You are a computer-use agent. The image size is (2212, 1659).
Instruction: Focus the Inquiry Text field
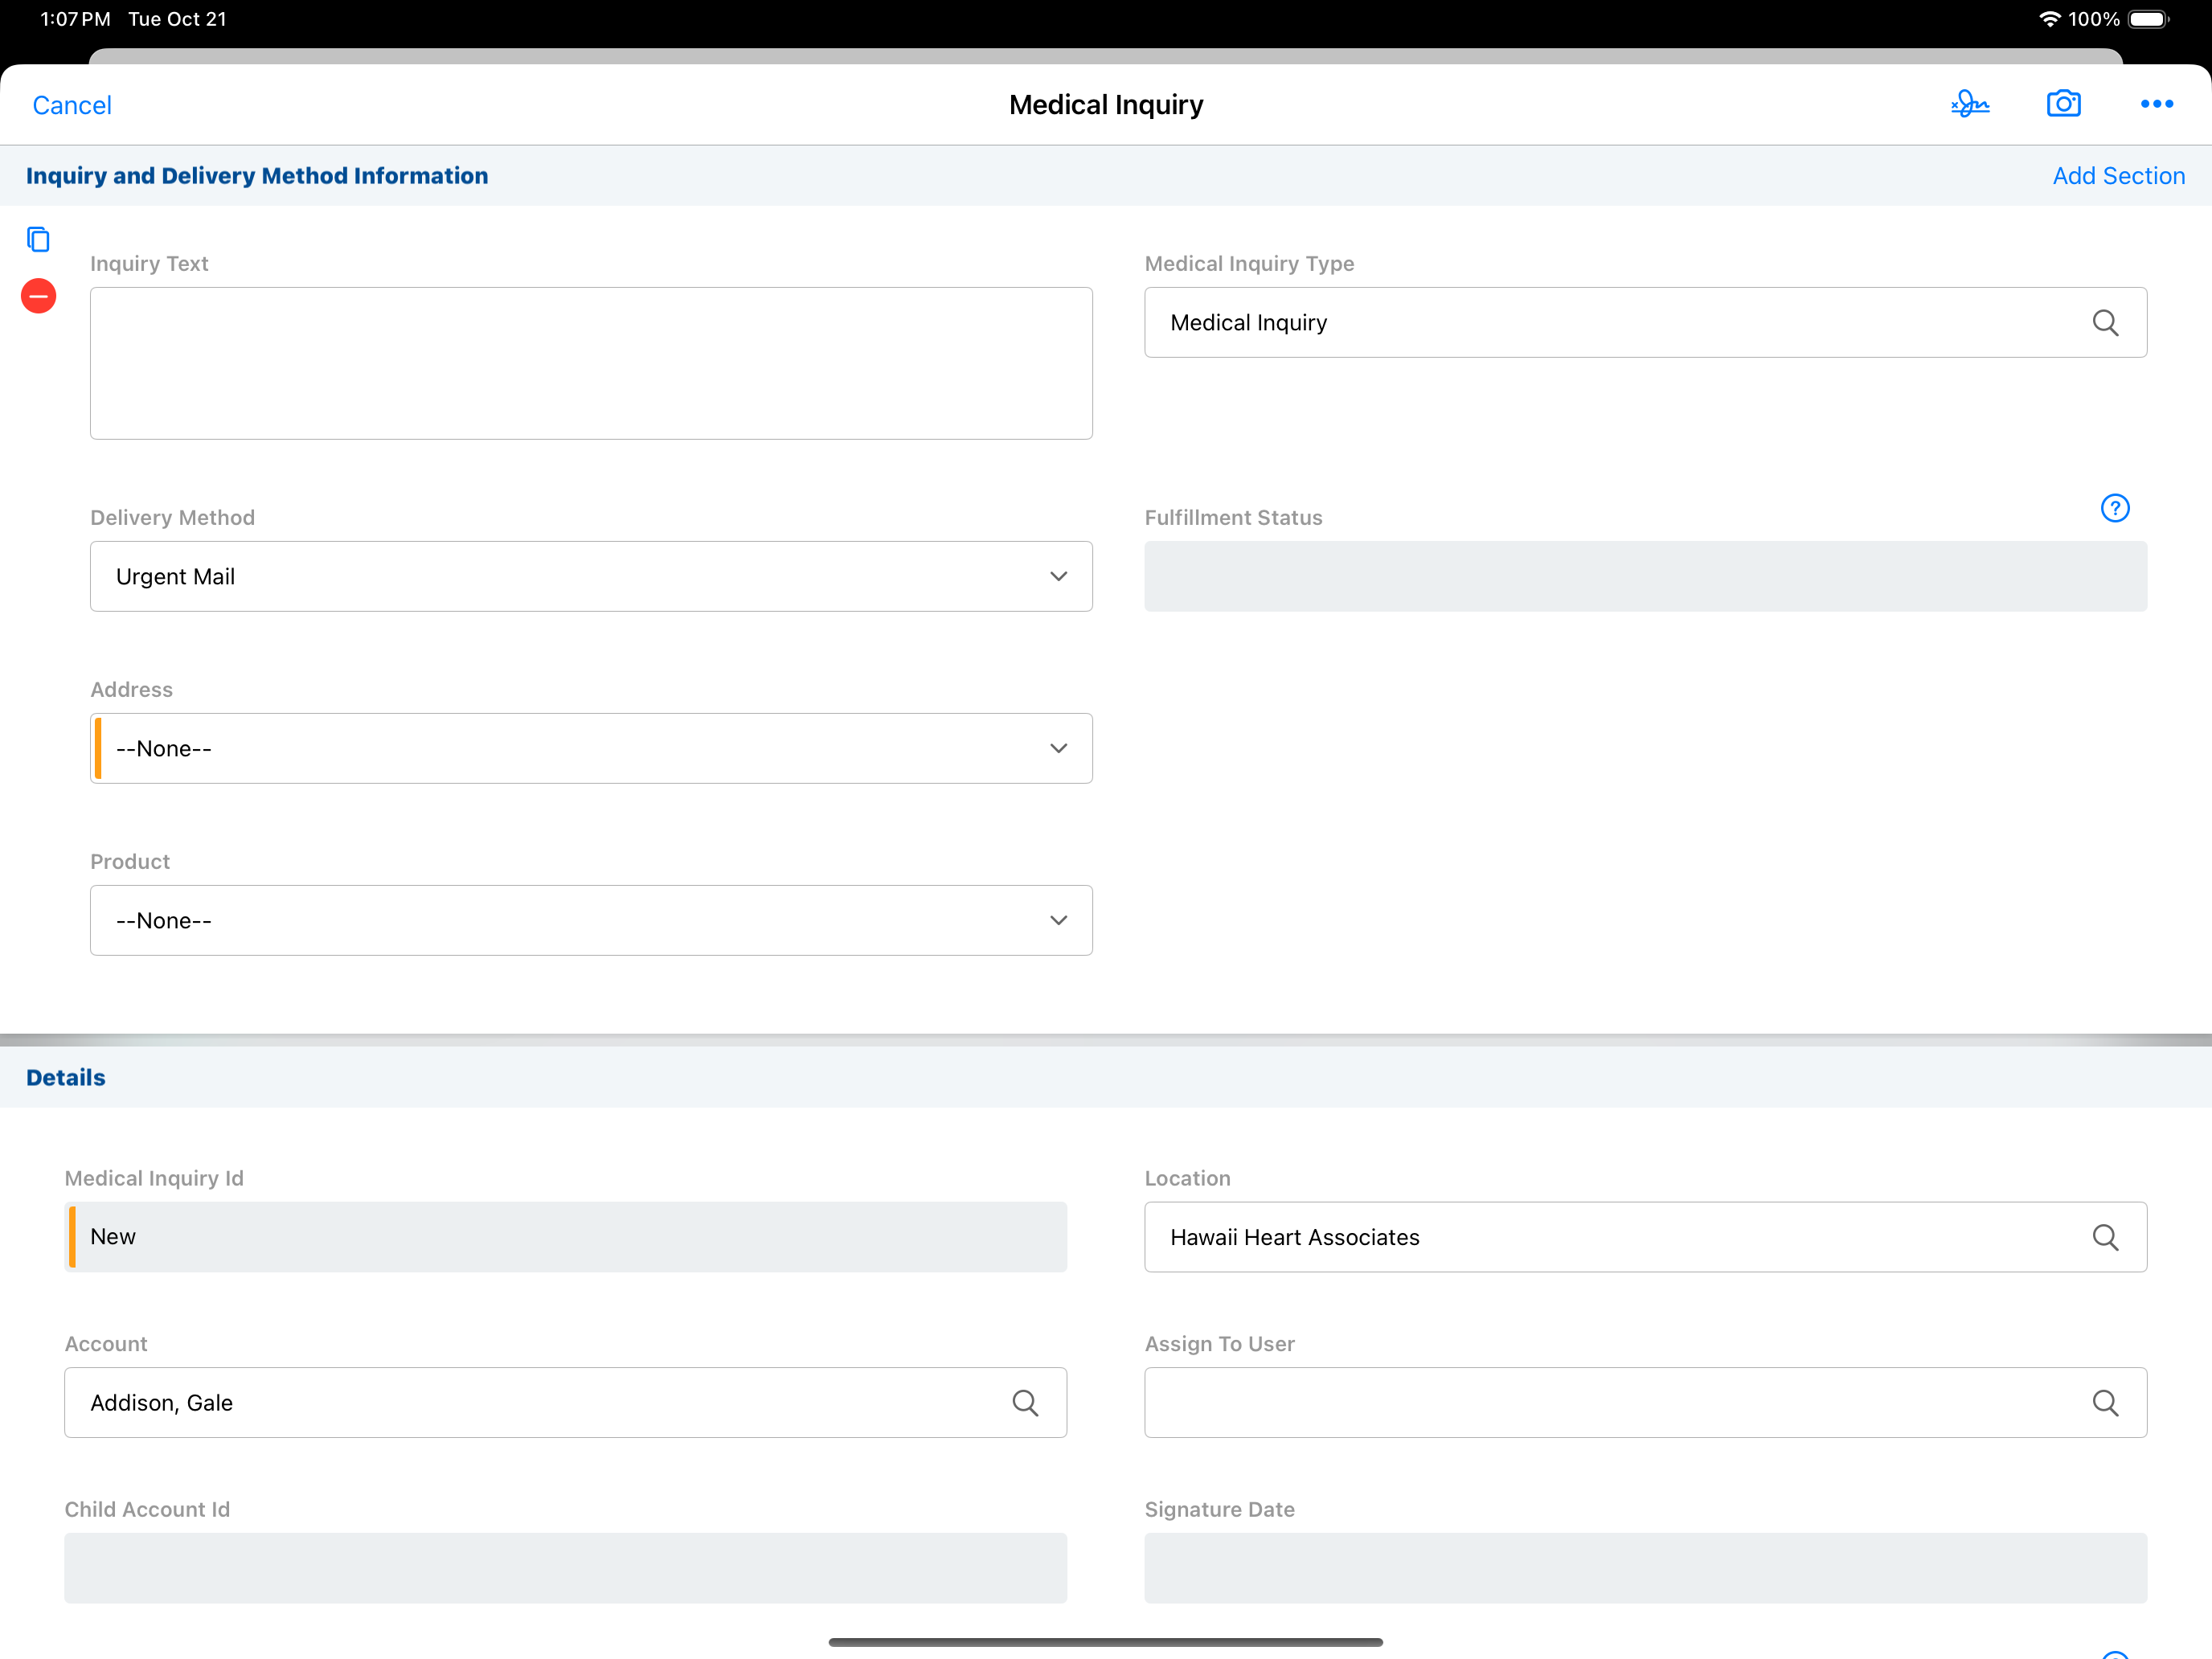point(591,363)
